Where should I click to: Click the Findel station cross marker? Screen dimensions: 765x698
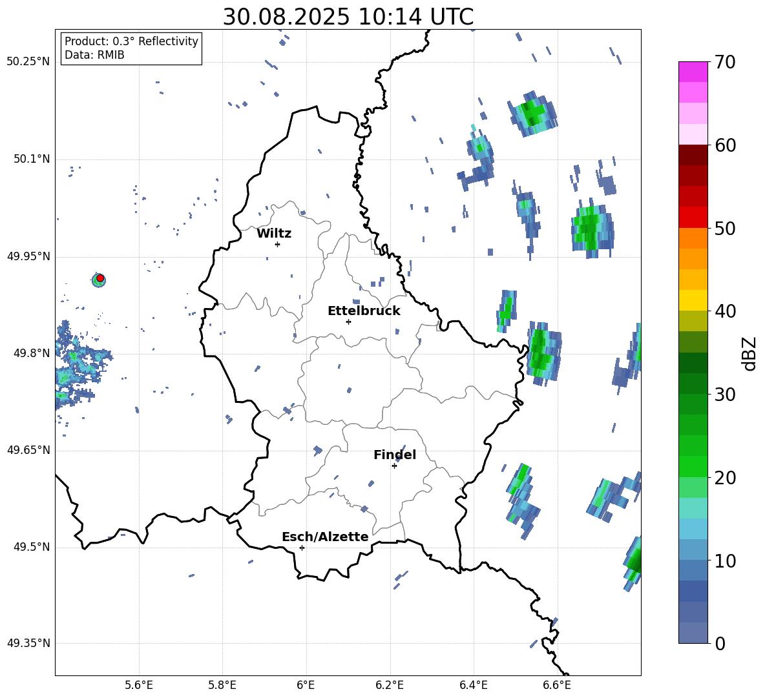(x=394, y=466)
